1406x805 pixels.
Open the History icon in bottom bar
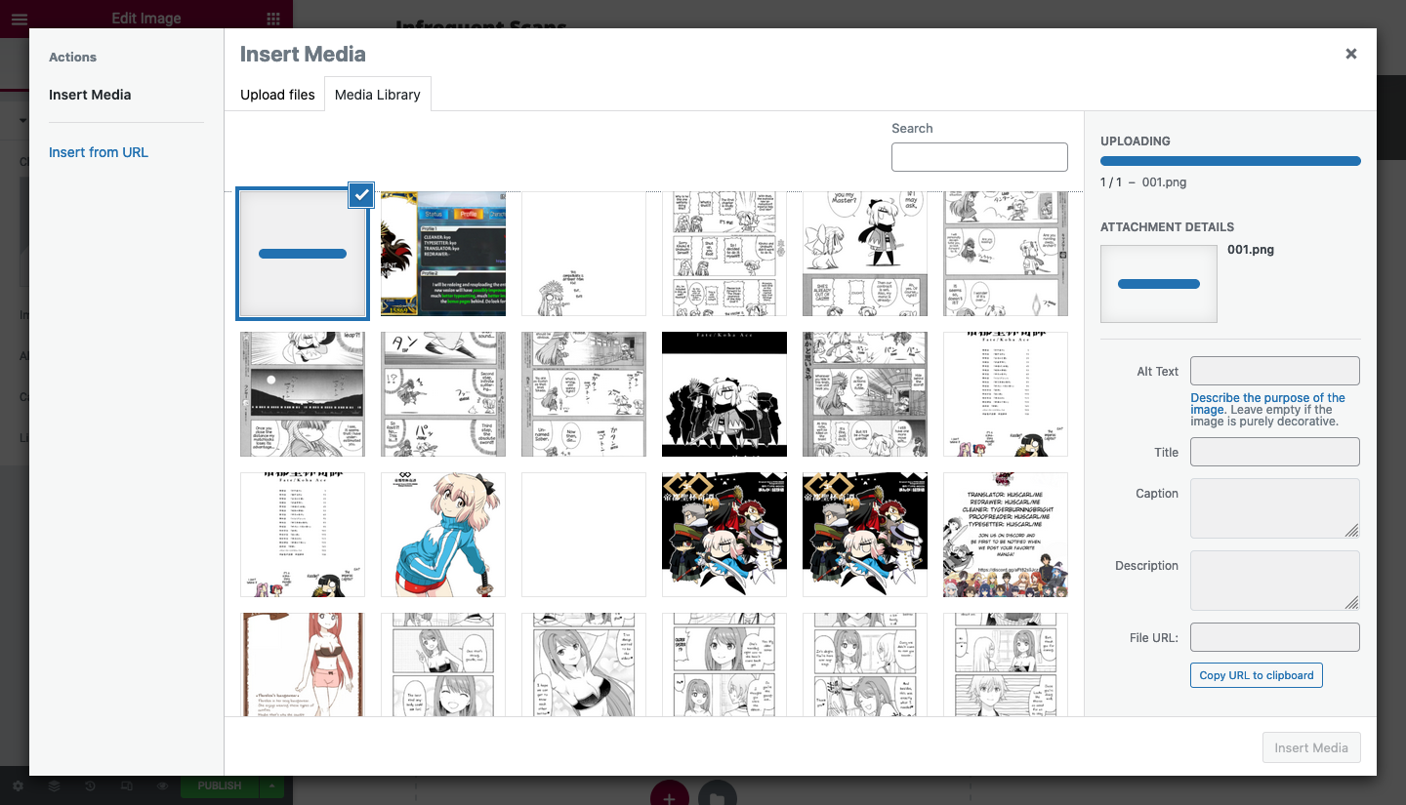coord(90,785)
